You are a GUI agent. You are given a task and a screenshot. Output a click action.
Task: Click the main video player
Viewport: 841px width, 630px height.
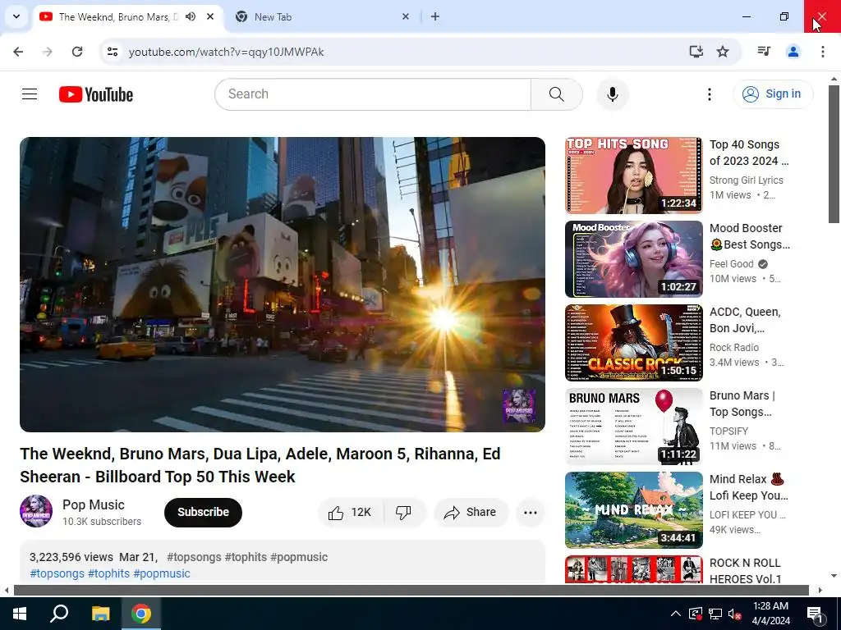(x=283, y=285)
